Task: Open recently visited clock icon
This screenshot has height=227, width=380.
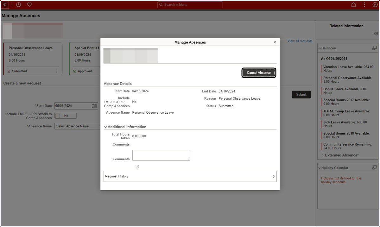Action: (18, 5)
